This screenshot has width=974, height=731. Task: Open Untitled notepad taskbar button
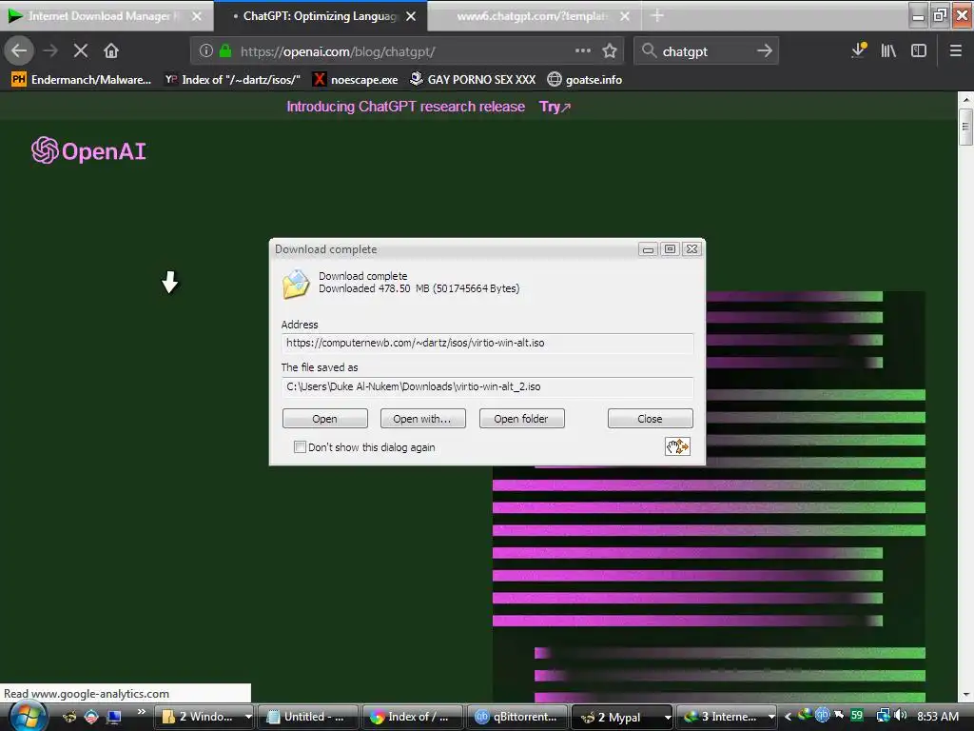[308, 717]
